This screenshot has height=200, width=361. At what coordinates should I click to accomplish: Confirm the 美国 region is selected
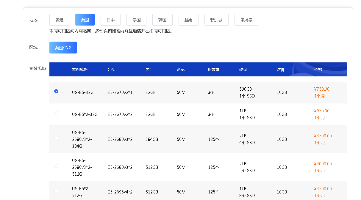(85, 19)
